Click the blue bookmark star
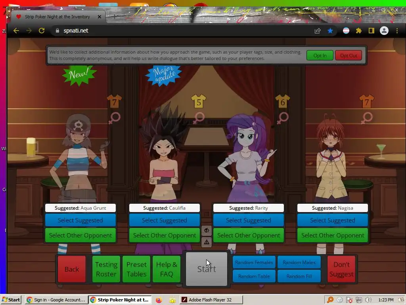Screen dimensions: 406x305 tap(330, 31)
